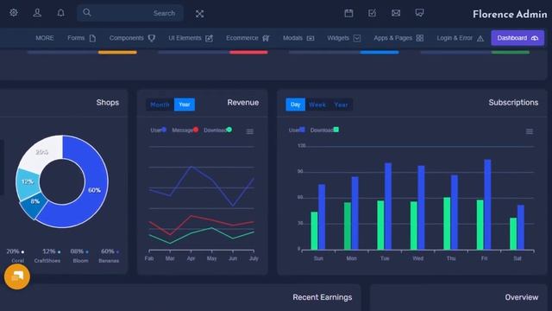
Task: Click the Bloom 08% legend entry
Action: 80,256
